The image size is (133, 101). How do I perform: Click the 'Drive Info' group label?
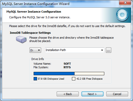[x=38, y=59]
